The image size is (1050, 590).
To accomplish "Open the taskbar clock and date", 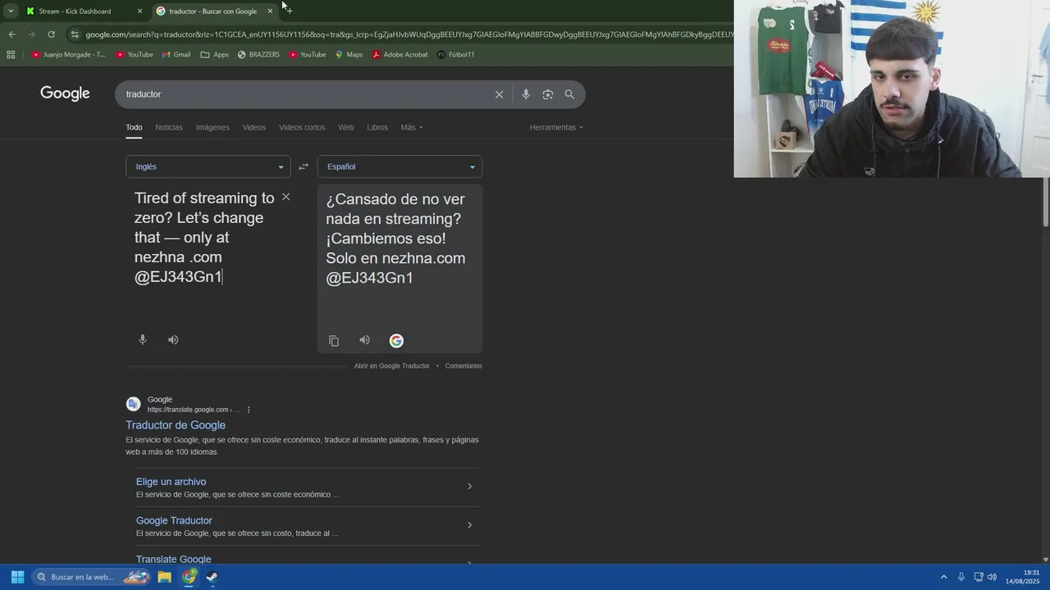I will tap(1023, 577).
